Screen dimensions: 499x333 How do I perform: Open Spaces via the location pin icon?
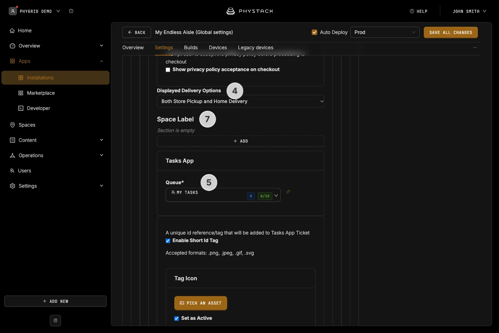coord(12,125)
